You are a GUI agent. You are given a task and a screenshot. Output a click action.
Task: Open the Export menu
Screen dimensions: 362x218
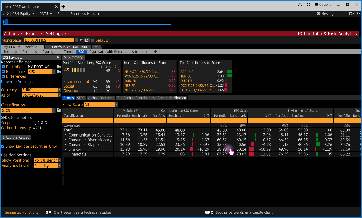(34, 34)
